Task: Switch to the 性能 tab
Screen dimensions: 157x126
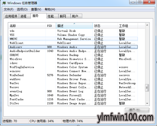Action: point(53,16)
